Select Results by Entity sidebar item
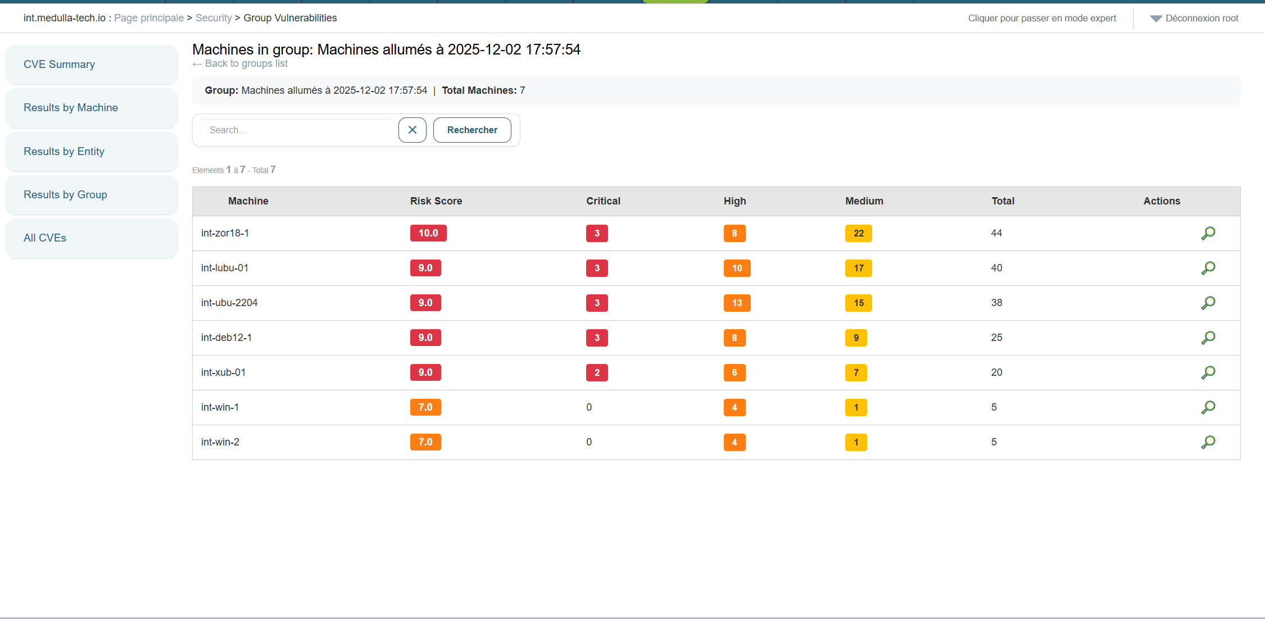1265x619 pixels. coord(64,152)
